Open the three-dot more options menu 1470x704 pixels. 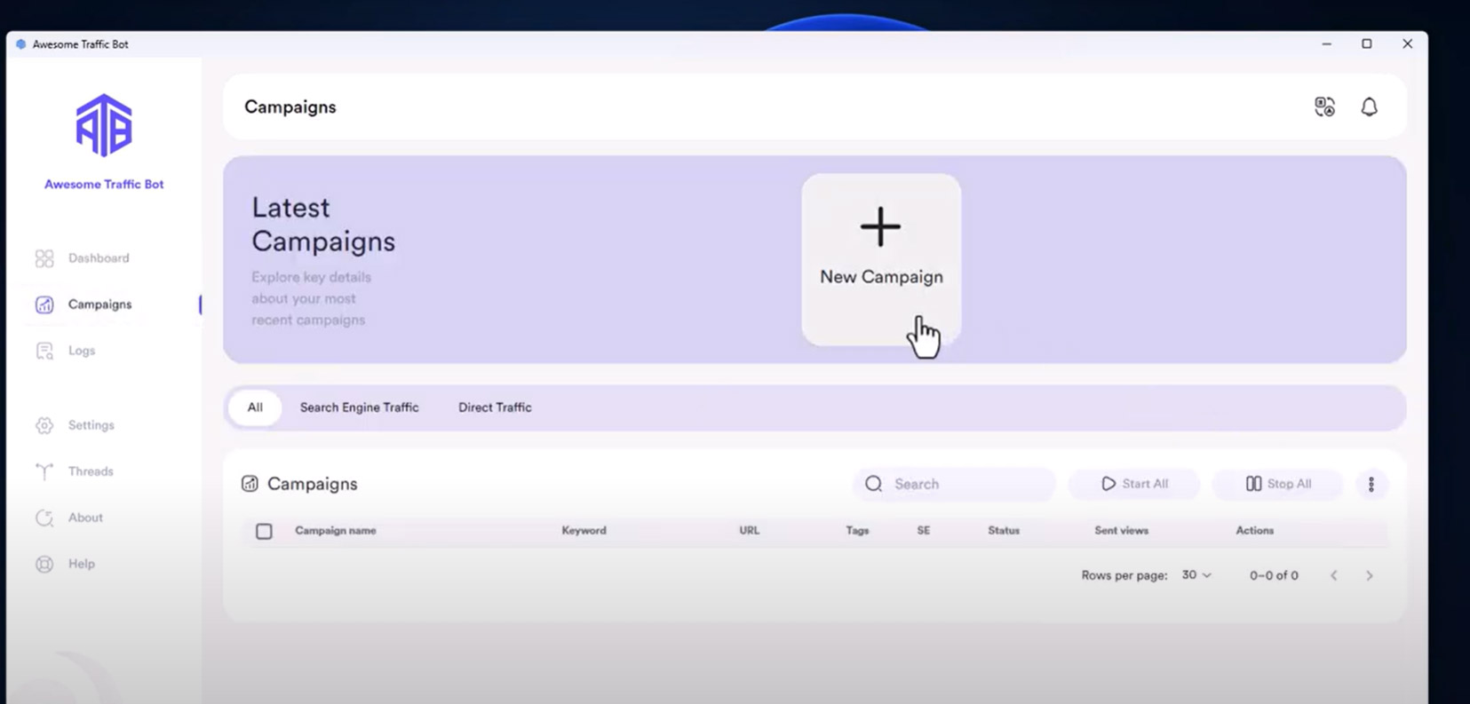tap(1371, 484)
